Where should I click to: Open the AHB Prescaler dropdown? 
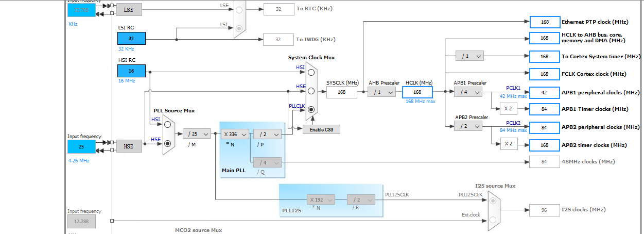(x=381, y=92)
